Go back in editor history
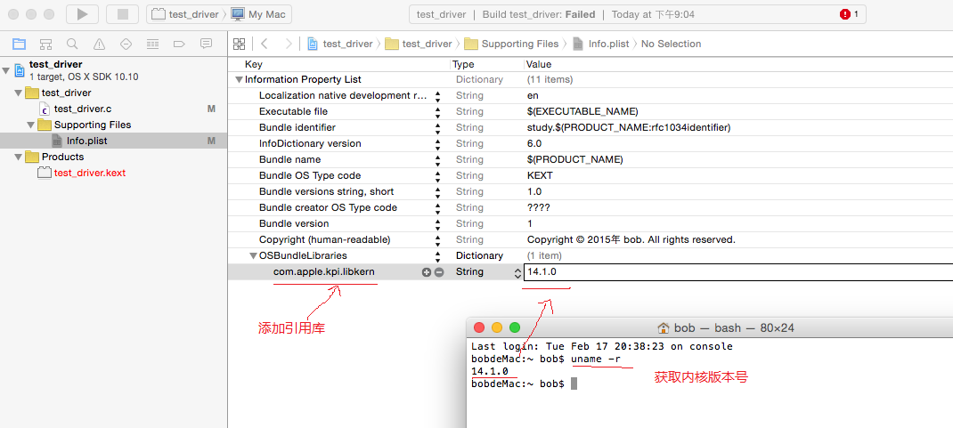Viewport: 953px width, 428px height. (x=265, y=44)
